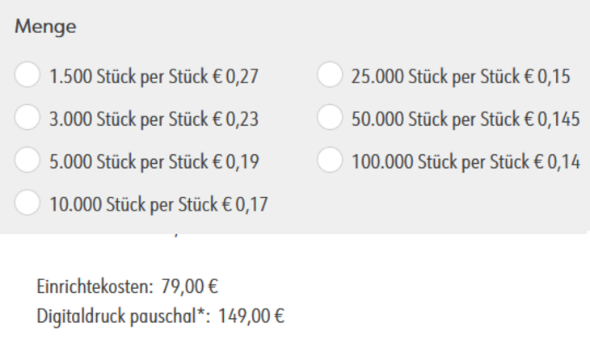The width and height of the screenshot is (590, 339).
Task: Click the label text '1.500 Stück per Stück € 0,27'
Action: click(x=154, y=77)
